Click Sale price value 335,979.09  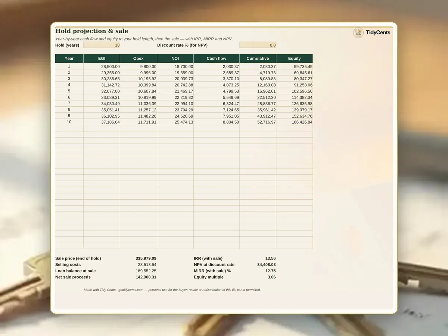pos(146,258)
